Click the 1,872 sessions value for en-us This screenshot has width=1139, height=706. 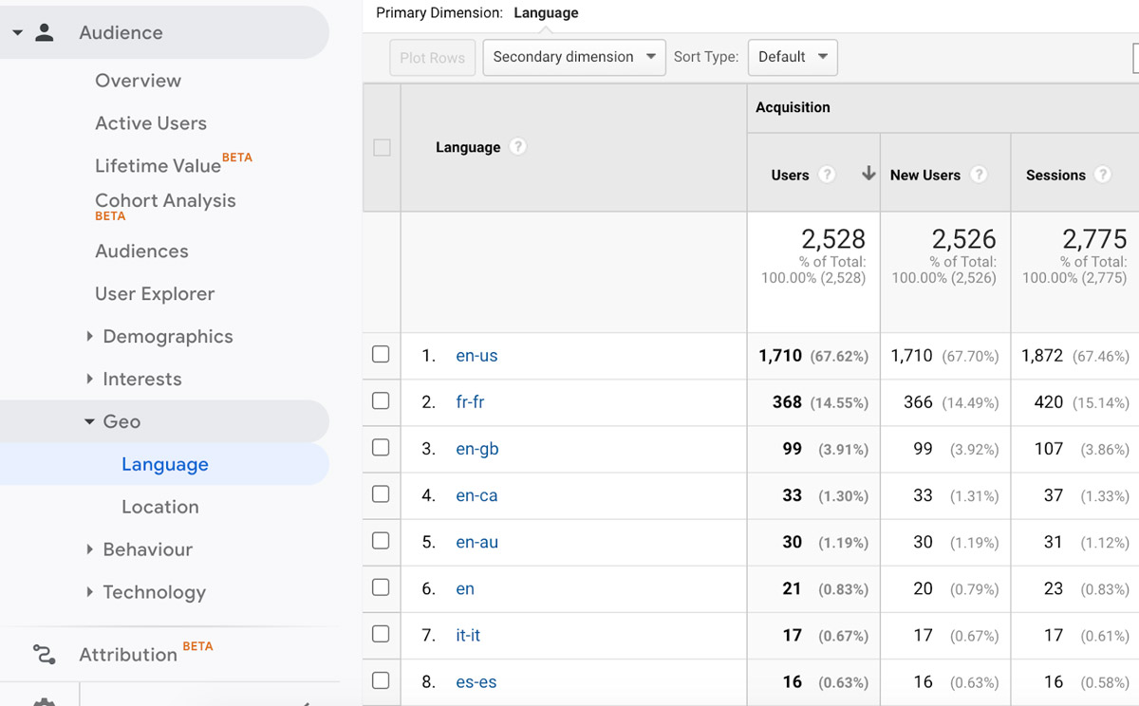coord(1042,356)
